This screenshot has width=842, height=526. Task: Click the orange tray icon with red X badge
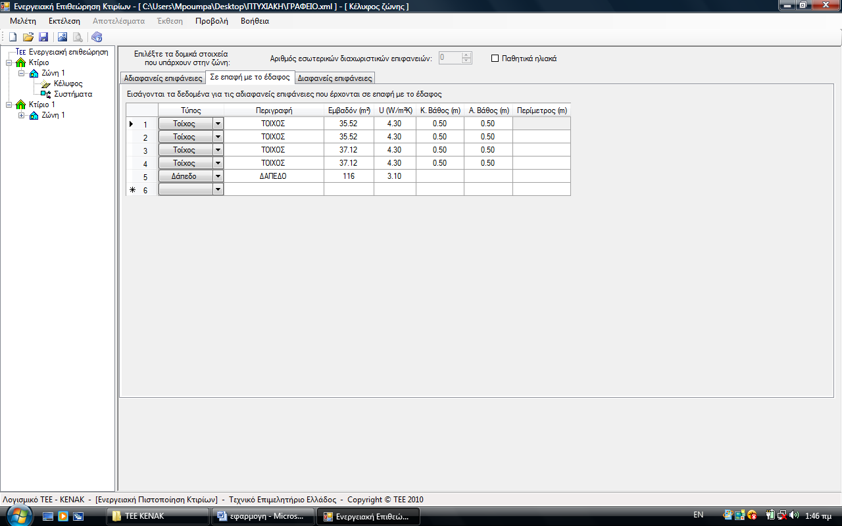pos(752,515)
